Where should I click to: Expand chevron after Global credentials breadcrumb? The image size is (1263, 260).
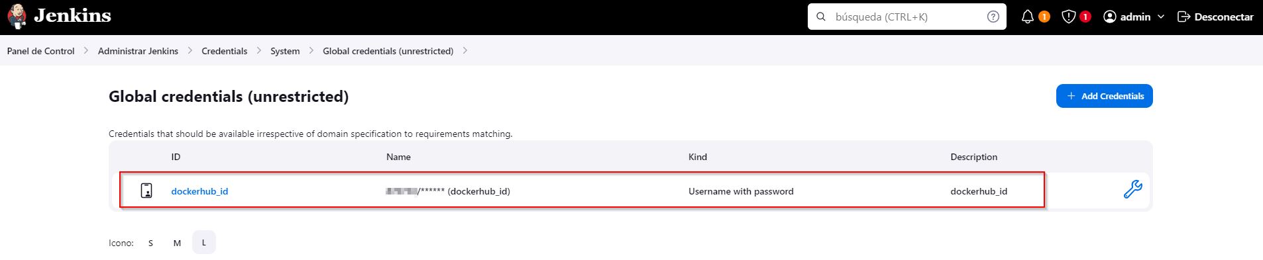(x=465, y=51)
